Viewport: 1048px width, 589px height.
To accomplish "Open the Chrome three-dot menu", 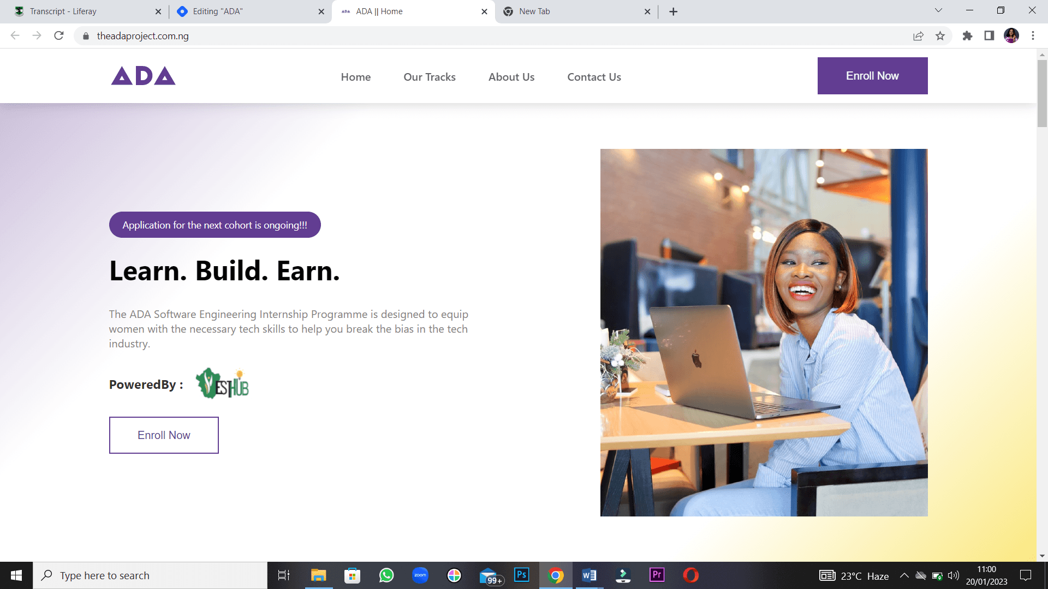I will point(1033,36).
